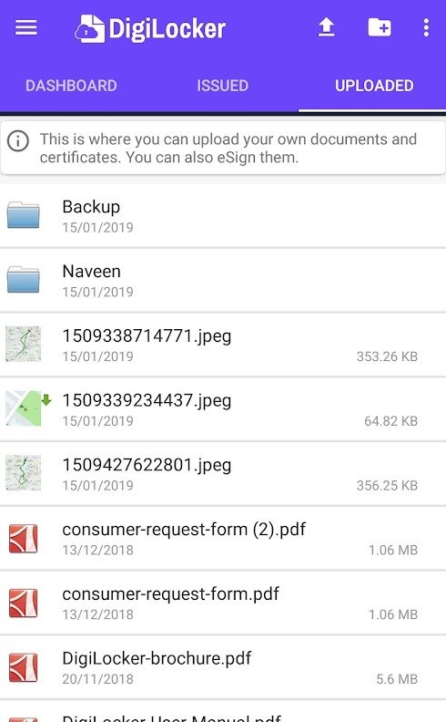Viewport: 446px width, 722px height.
Task: Open thumbnail of 1509427622801.jpeg
Action: [x=23, y=473]
